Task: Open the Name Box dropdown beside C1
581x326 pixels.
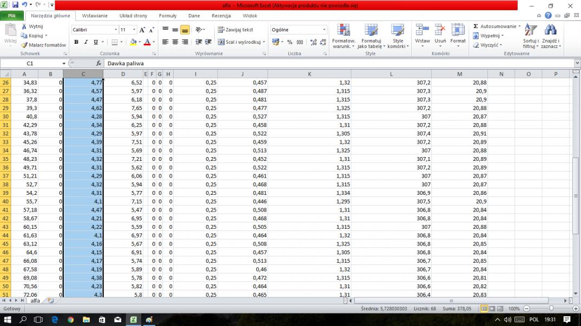Action: pyautogui.click(x=64, y=63)
